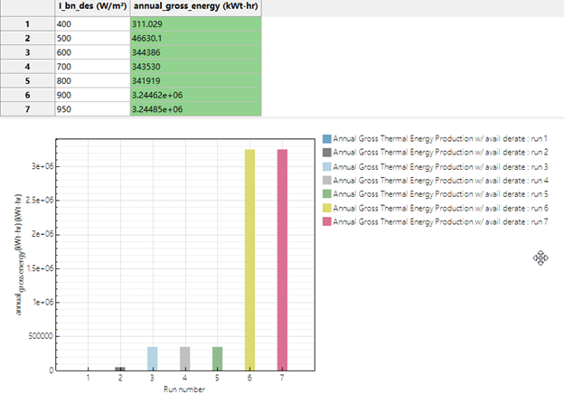Image resolution: width=564 pixels, height=403 pixels.
Task: Click the run 1 legend color swatch
Action: 326,139
